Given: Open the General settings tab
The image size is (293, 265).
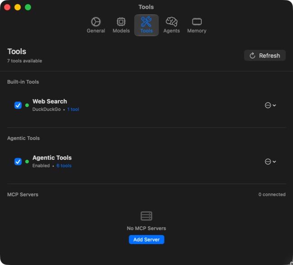Looking at the screenshot, I should pos(96,25).
